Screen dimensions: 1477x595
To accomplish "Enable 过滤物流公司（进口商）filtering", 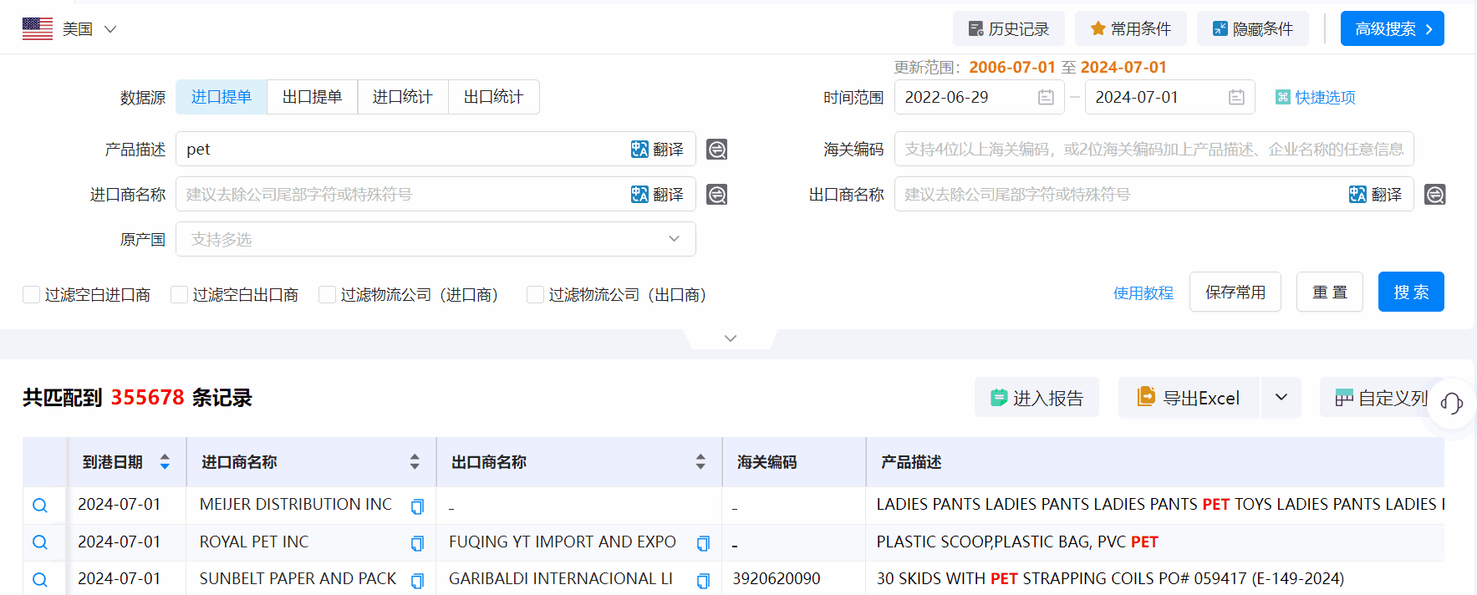I will point(327,294).
